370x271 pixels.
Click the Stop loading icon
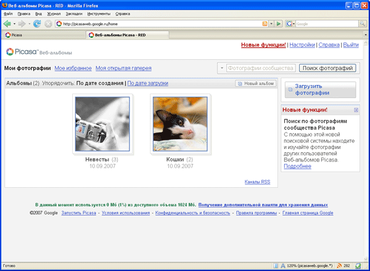[x=48, y=24]
